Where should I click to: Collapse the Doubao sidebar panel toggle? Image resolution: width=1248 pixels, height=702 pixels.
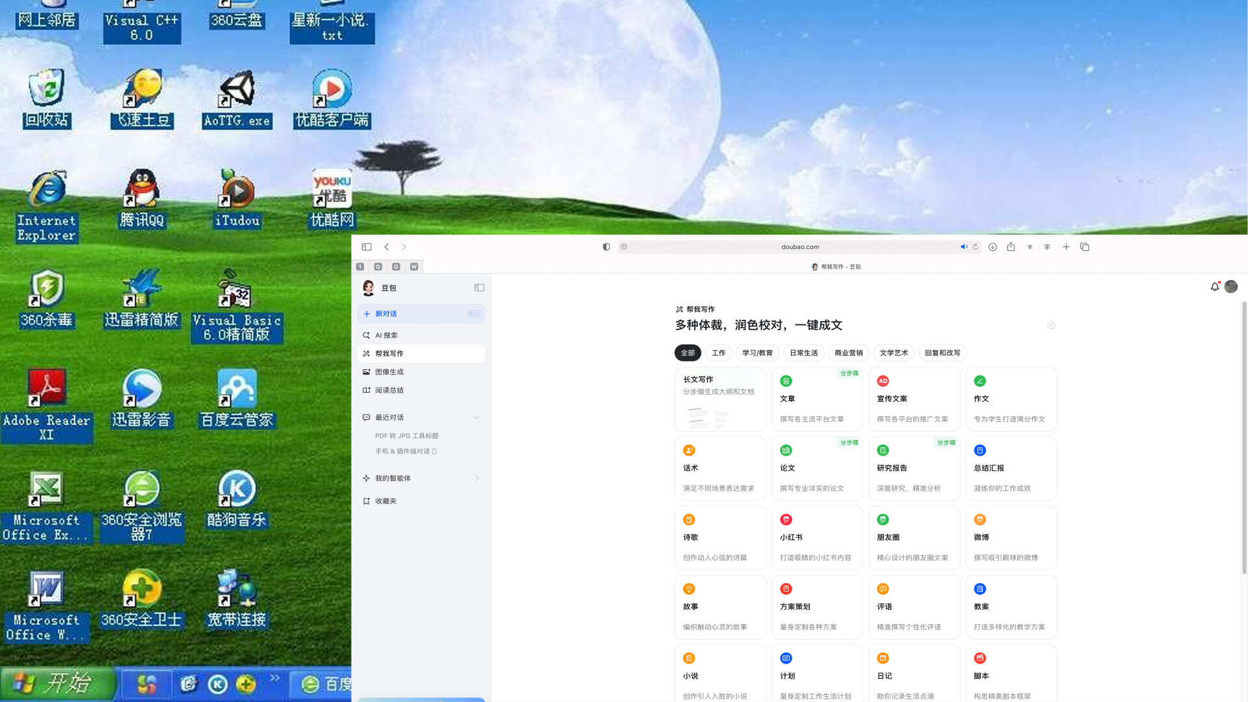pos(479,288)
